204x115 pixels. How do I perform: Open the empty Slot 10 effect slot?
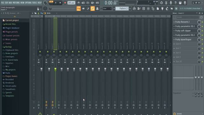[x=185, y=62]
